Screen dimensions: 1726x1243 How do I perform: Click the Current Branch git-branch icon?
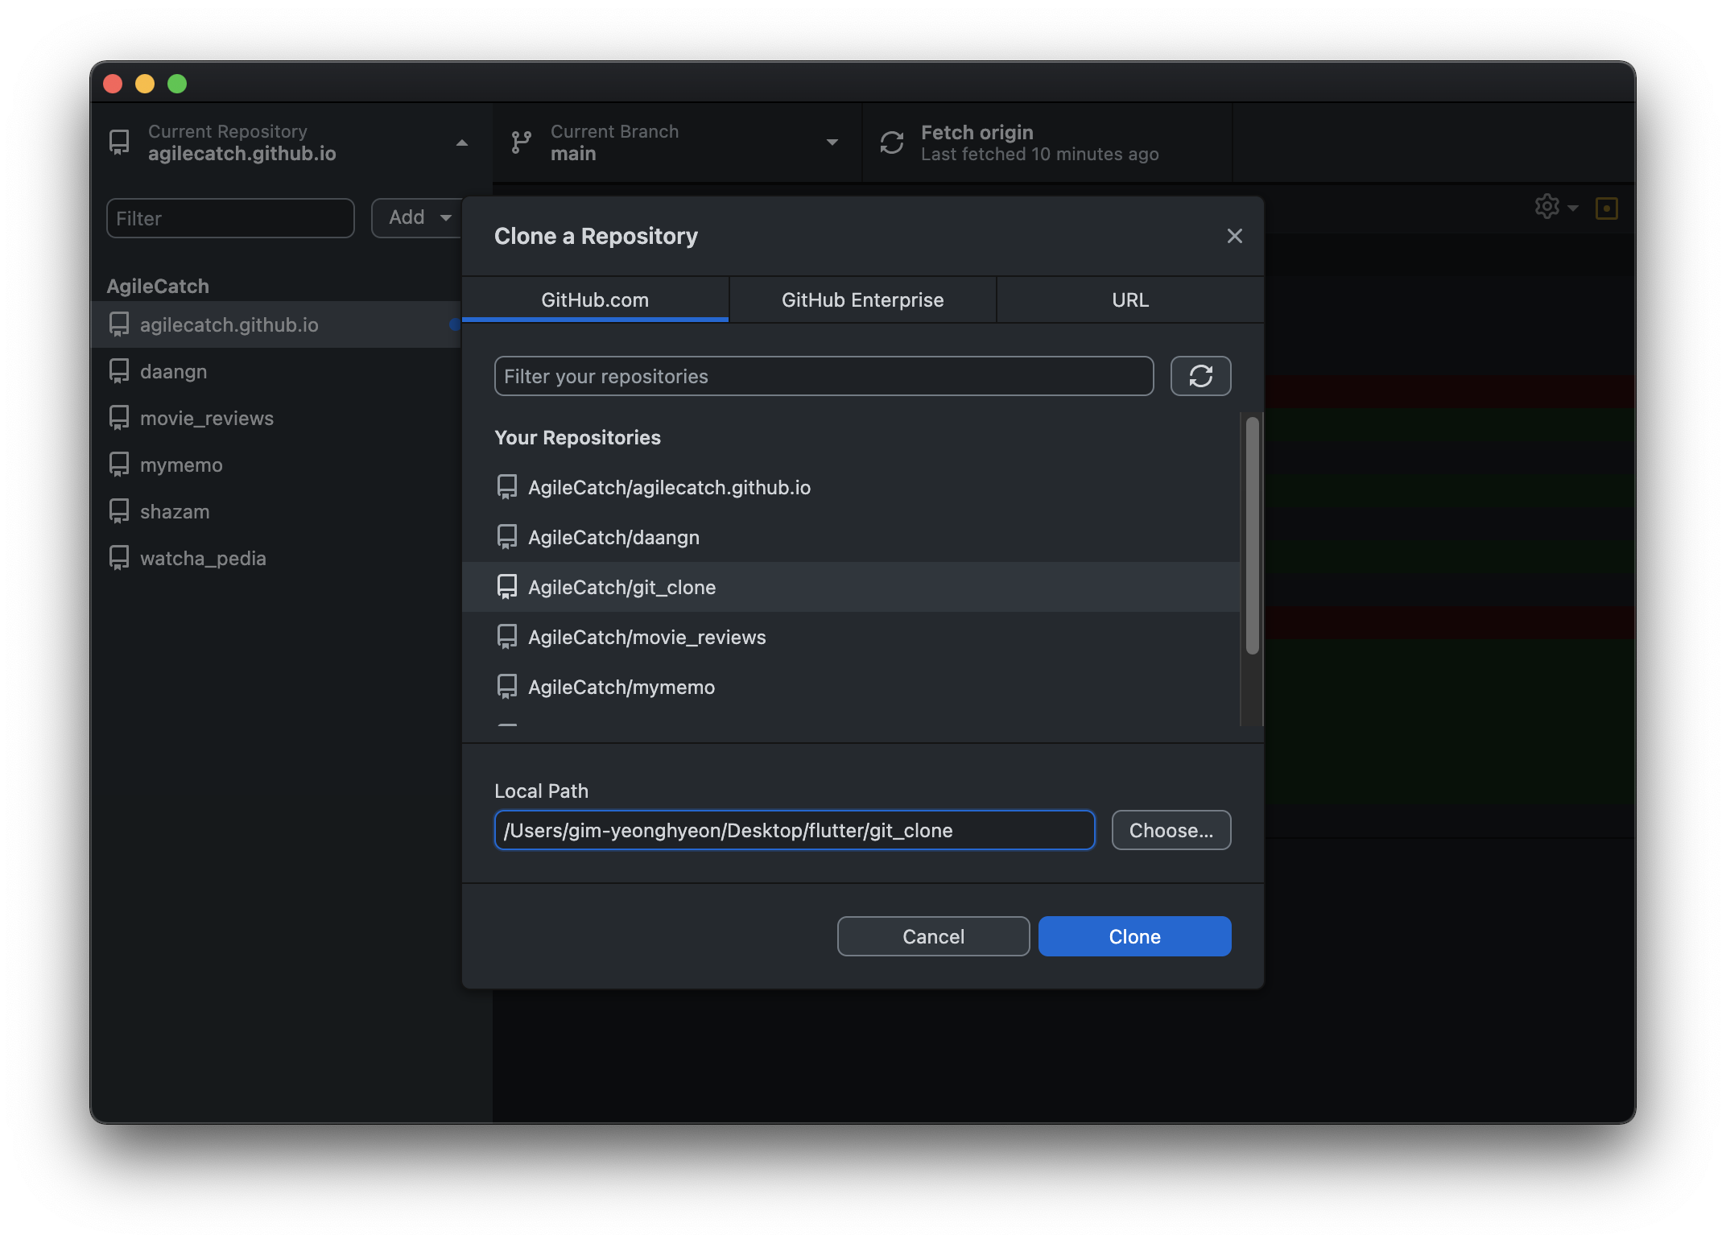click(521, 142)
